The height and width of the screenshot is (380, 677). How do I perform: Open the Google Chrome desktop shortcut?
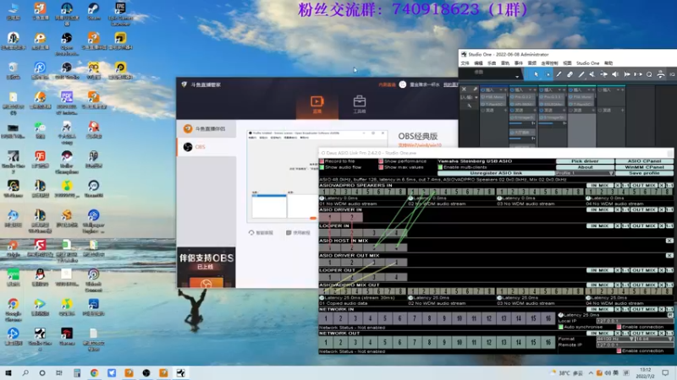(x=14, y=310)
